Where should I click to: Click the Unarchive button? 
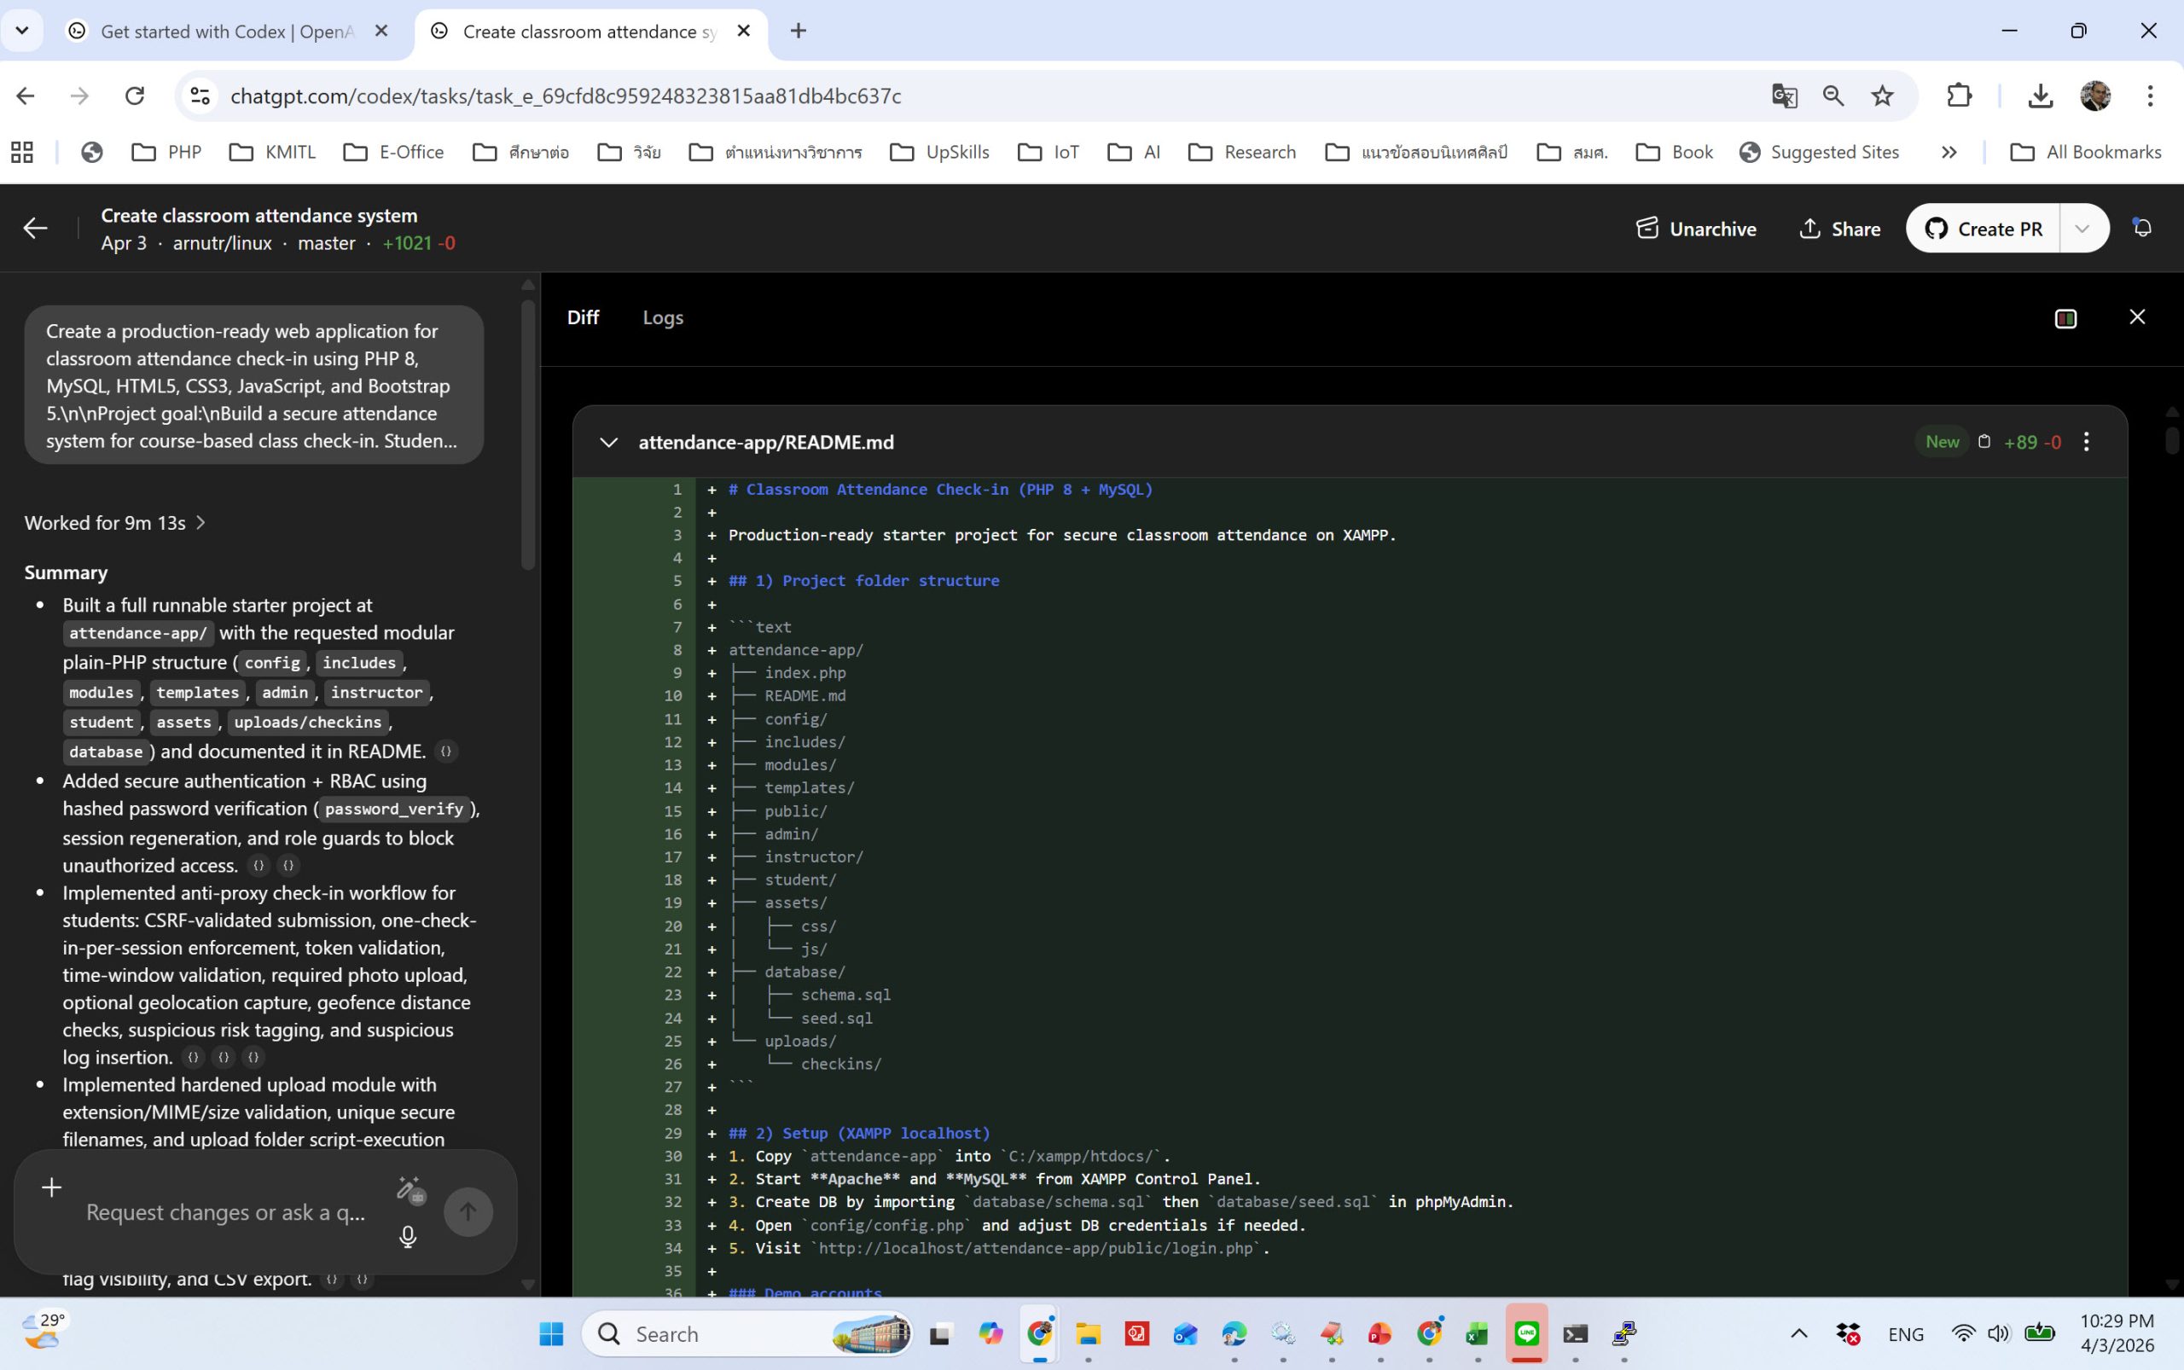pos(1695,229)
